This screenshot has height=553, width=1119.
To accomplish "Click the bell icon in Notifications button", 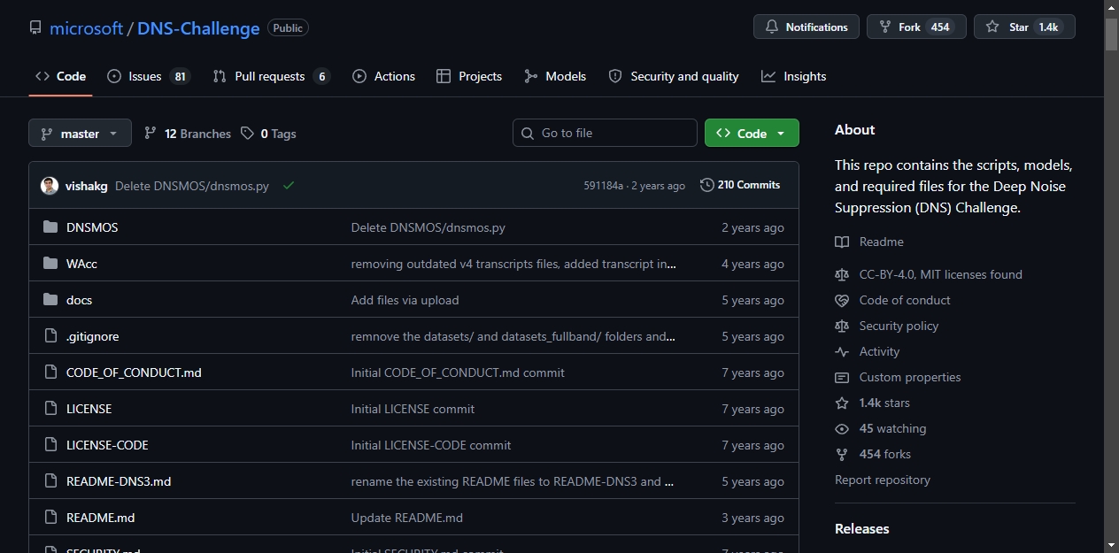I will 772,27.
